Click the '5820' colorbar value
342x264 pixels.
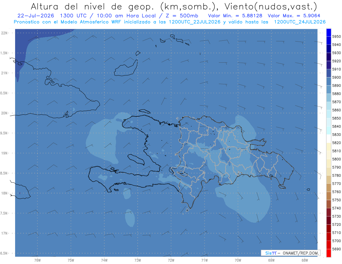[336, 143]
